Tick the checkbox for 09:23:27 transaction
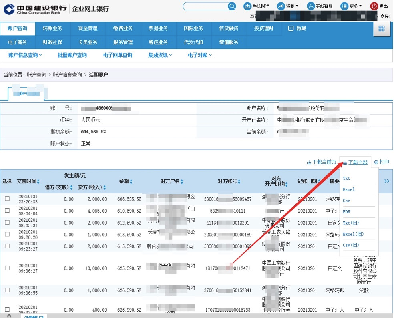Screen dimensions: 394x318 coord(7,246)
